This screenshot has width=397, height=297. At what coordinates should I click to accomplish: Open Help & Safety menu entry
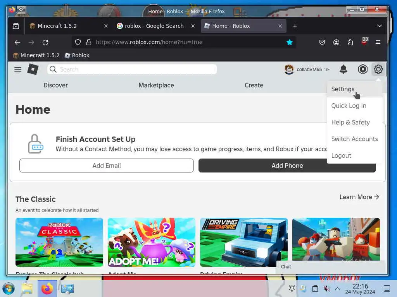(x=354, y=123)
